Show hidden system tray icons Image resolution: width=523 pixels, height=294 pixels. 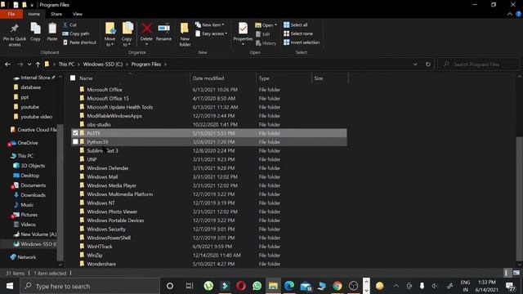[396, 286]
